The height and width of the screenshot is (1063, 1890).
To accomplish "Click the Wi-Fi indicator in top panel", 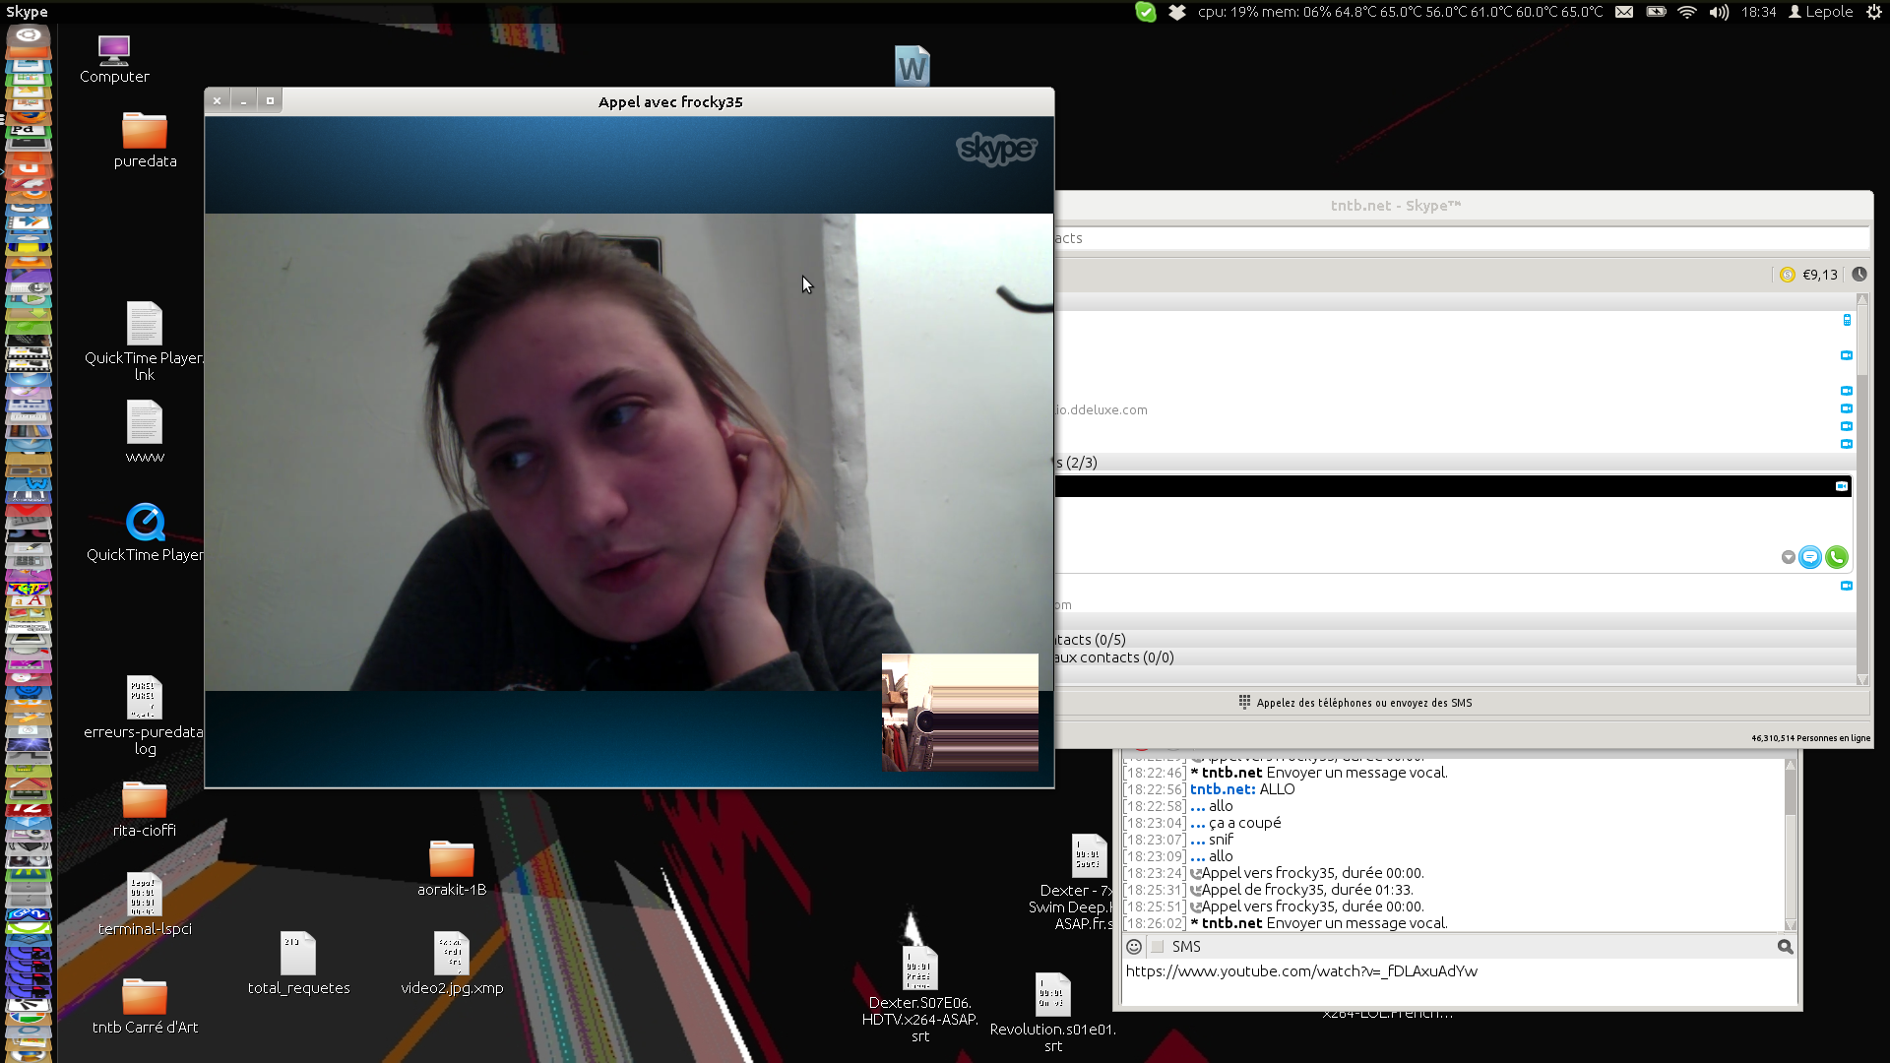I will point(1687,12).
